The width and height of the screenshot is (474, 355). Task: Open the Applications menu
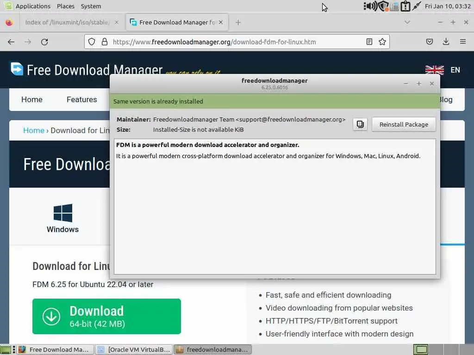[x=33, y=6]
